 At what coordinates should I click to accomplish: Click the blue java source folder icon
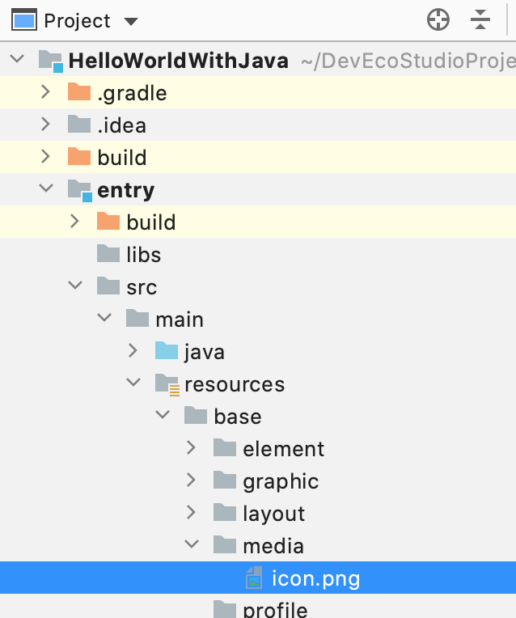(x=167, y=350)
